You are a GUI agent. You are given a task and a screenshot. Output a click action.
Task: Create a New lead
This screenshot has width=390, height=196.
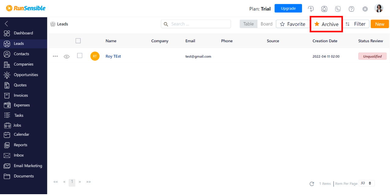tap(380, 24)
